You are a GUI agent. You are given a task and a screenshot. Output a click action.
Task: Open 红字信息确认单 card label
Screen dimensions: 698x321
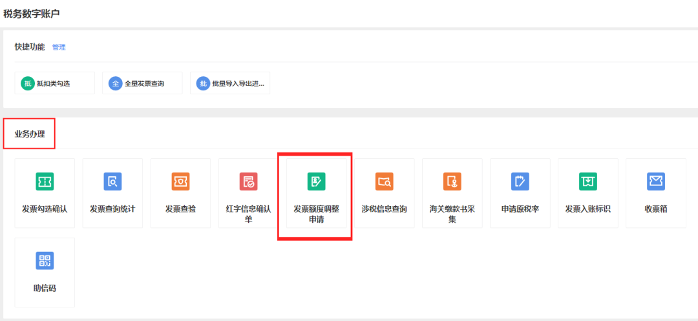[248, 214]
